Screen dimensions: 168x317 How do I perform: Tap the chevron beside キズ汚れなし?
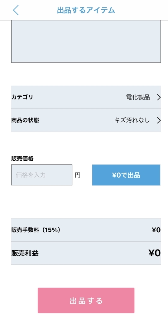(159, 120)
